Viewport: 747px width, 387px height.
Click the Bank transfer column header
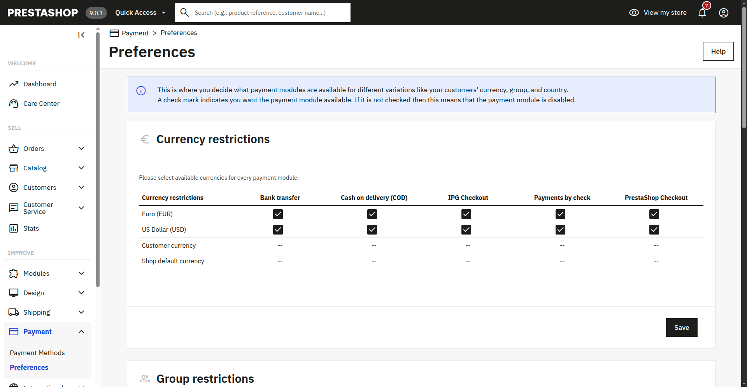280,198
